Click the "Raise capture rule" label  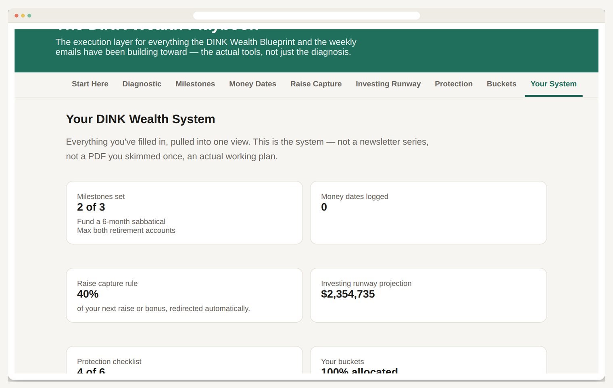coord(107,284)
